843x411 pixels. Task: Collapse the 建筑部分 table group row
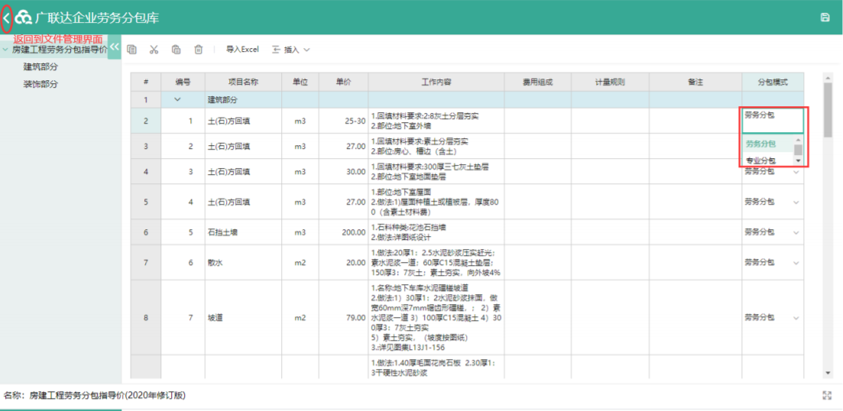tap(178, 99)
